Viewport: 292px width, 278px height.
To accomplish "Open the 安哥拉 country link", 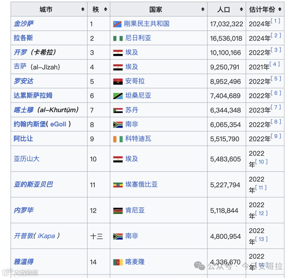I will [x=135, y=81].
